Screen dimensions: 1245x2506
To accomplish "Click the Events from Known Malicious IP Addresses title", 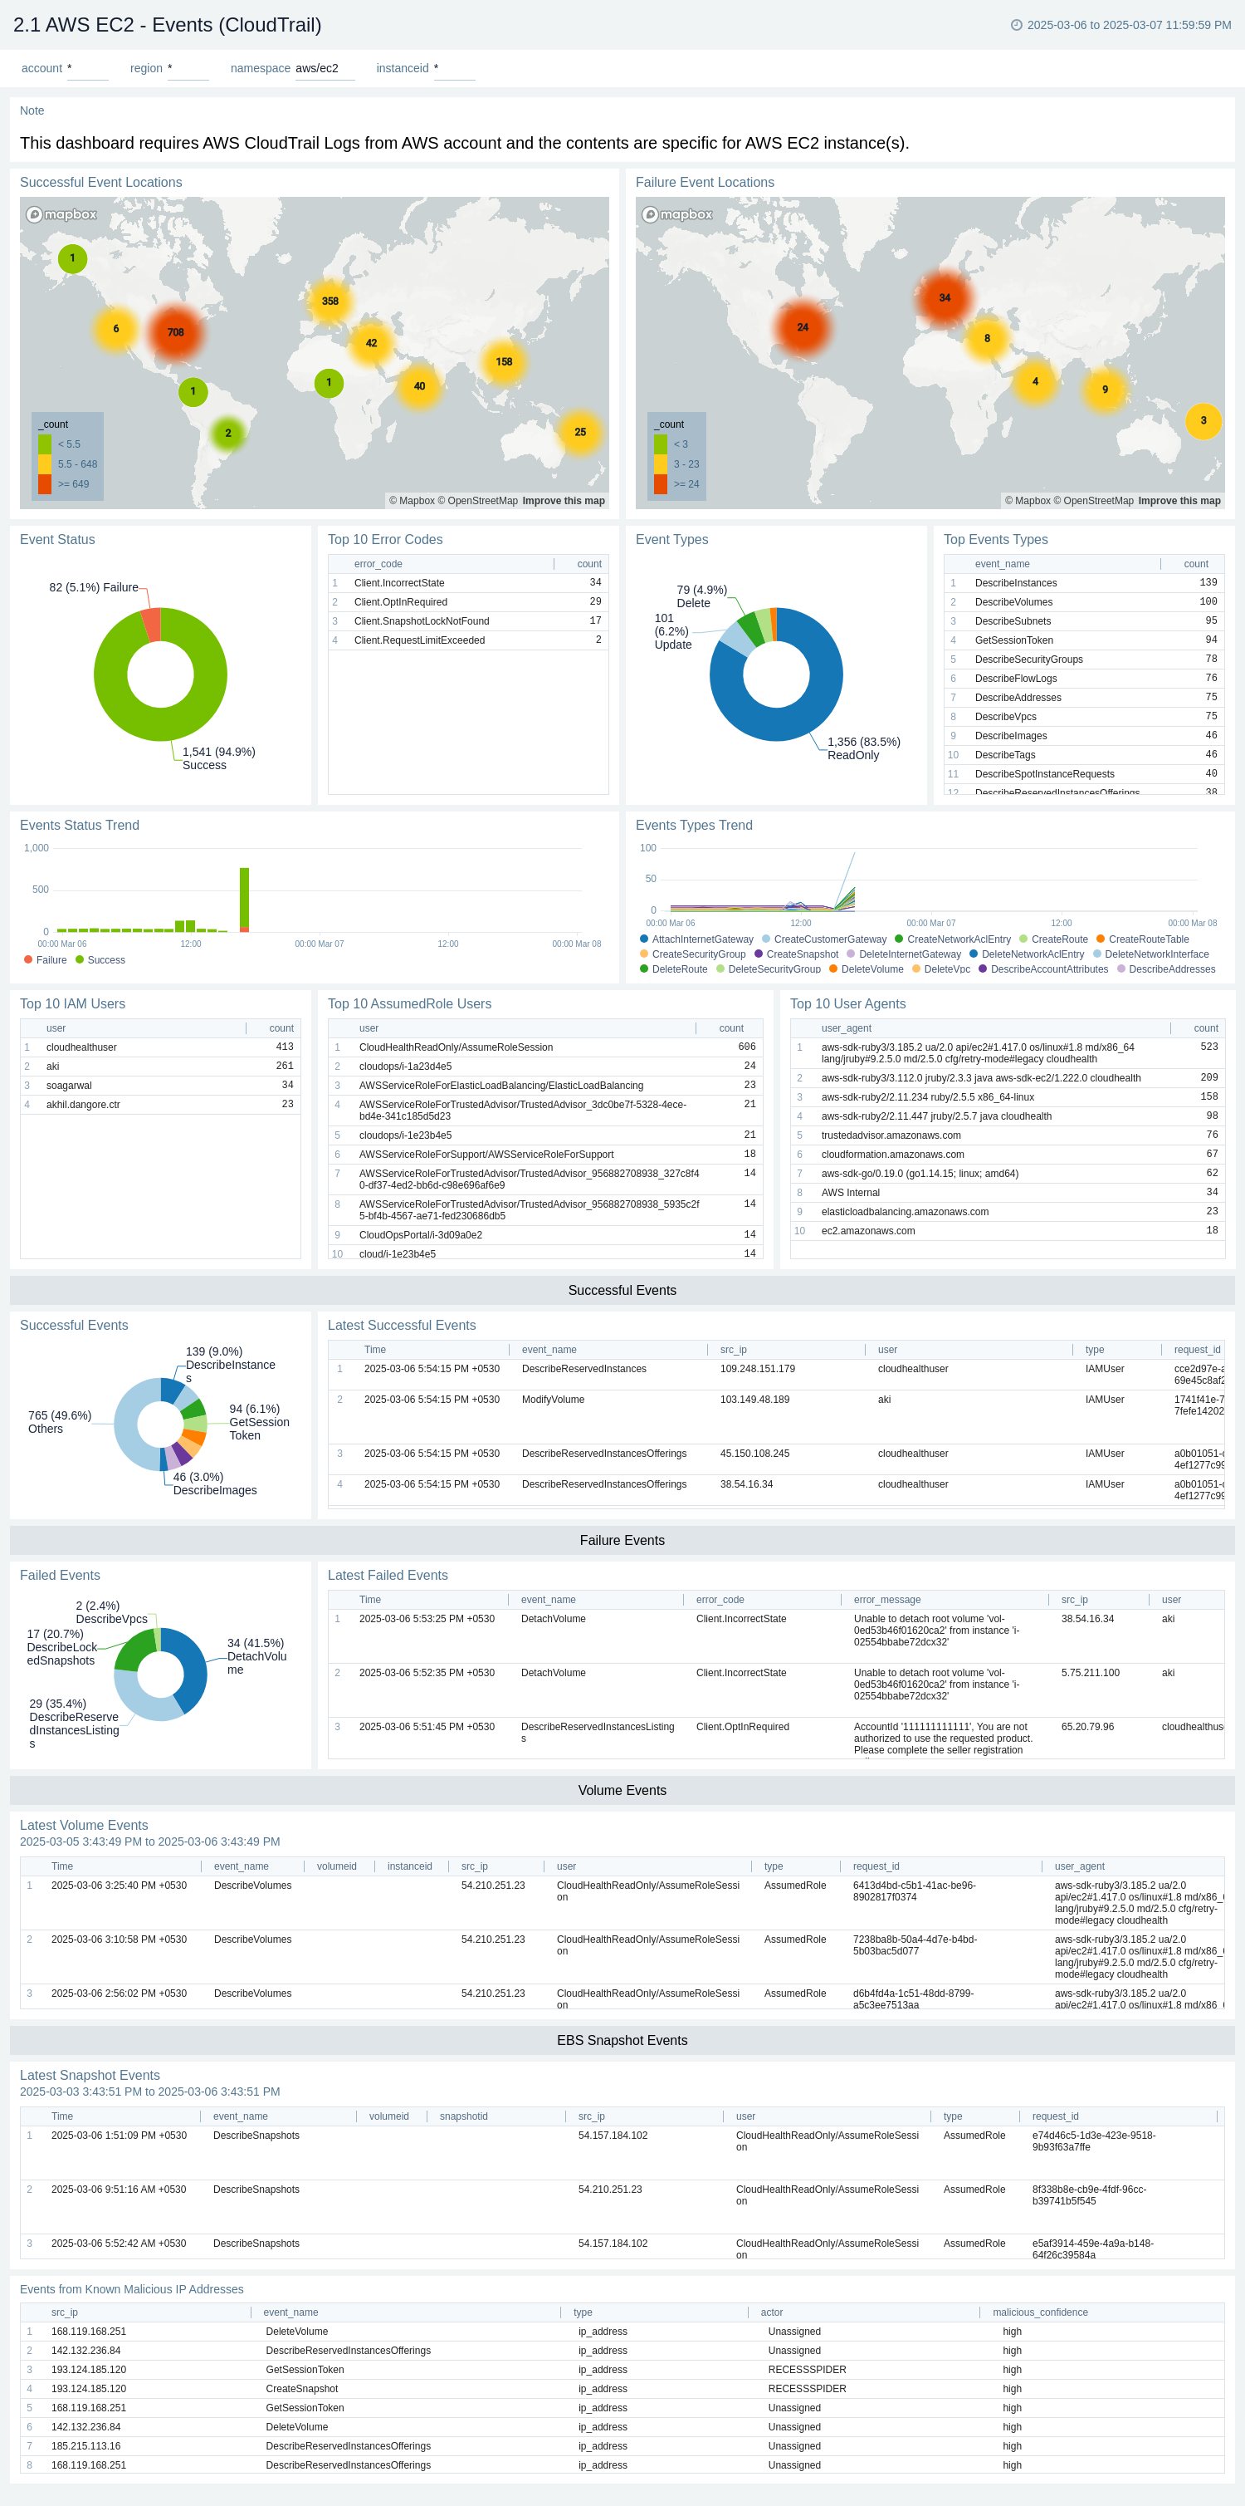I will pos(131,2290).
